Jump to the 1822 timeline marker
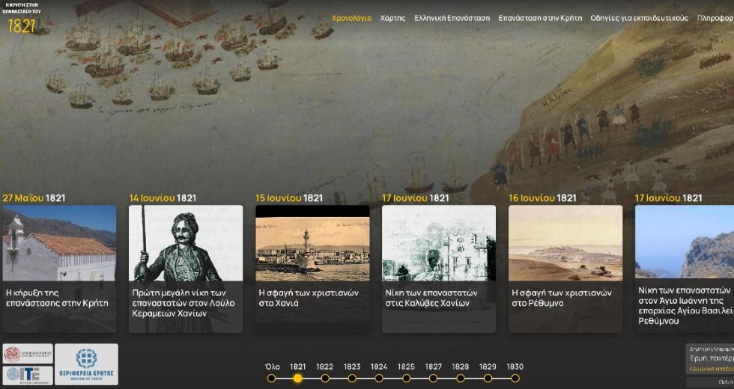This screenshot has width=734, height=389. point(325,378)
